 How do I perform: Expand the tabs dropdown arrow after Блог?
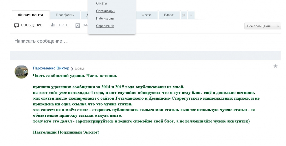click(x=191, y=15)
